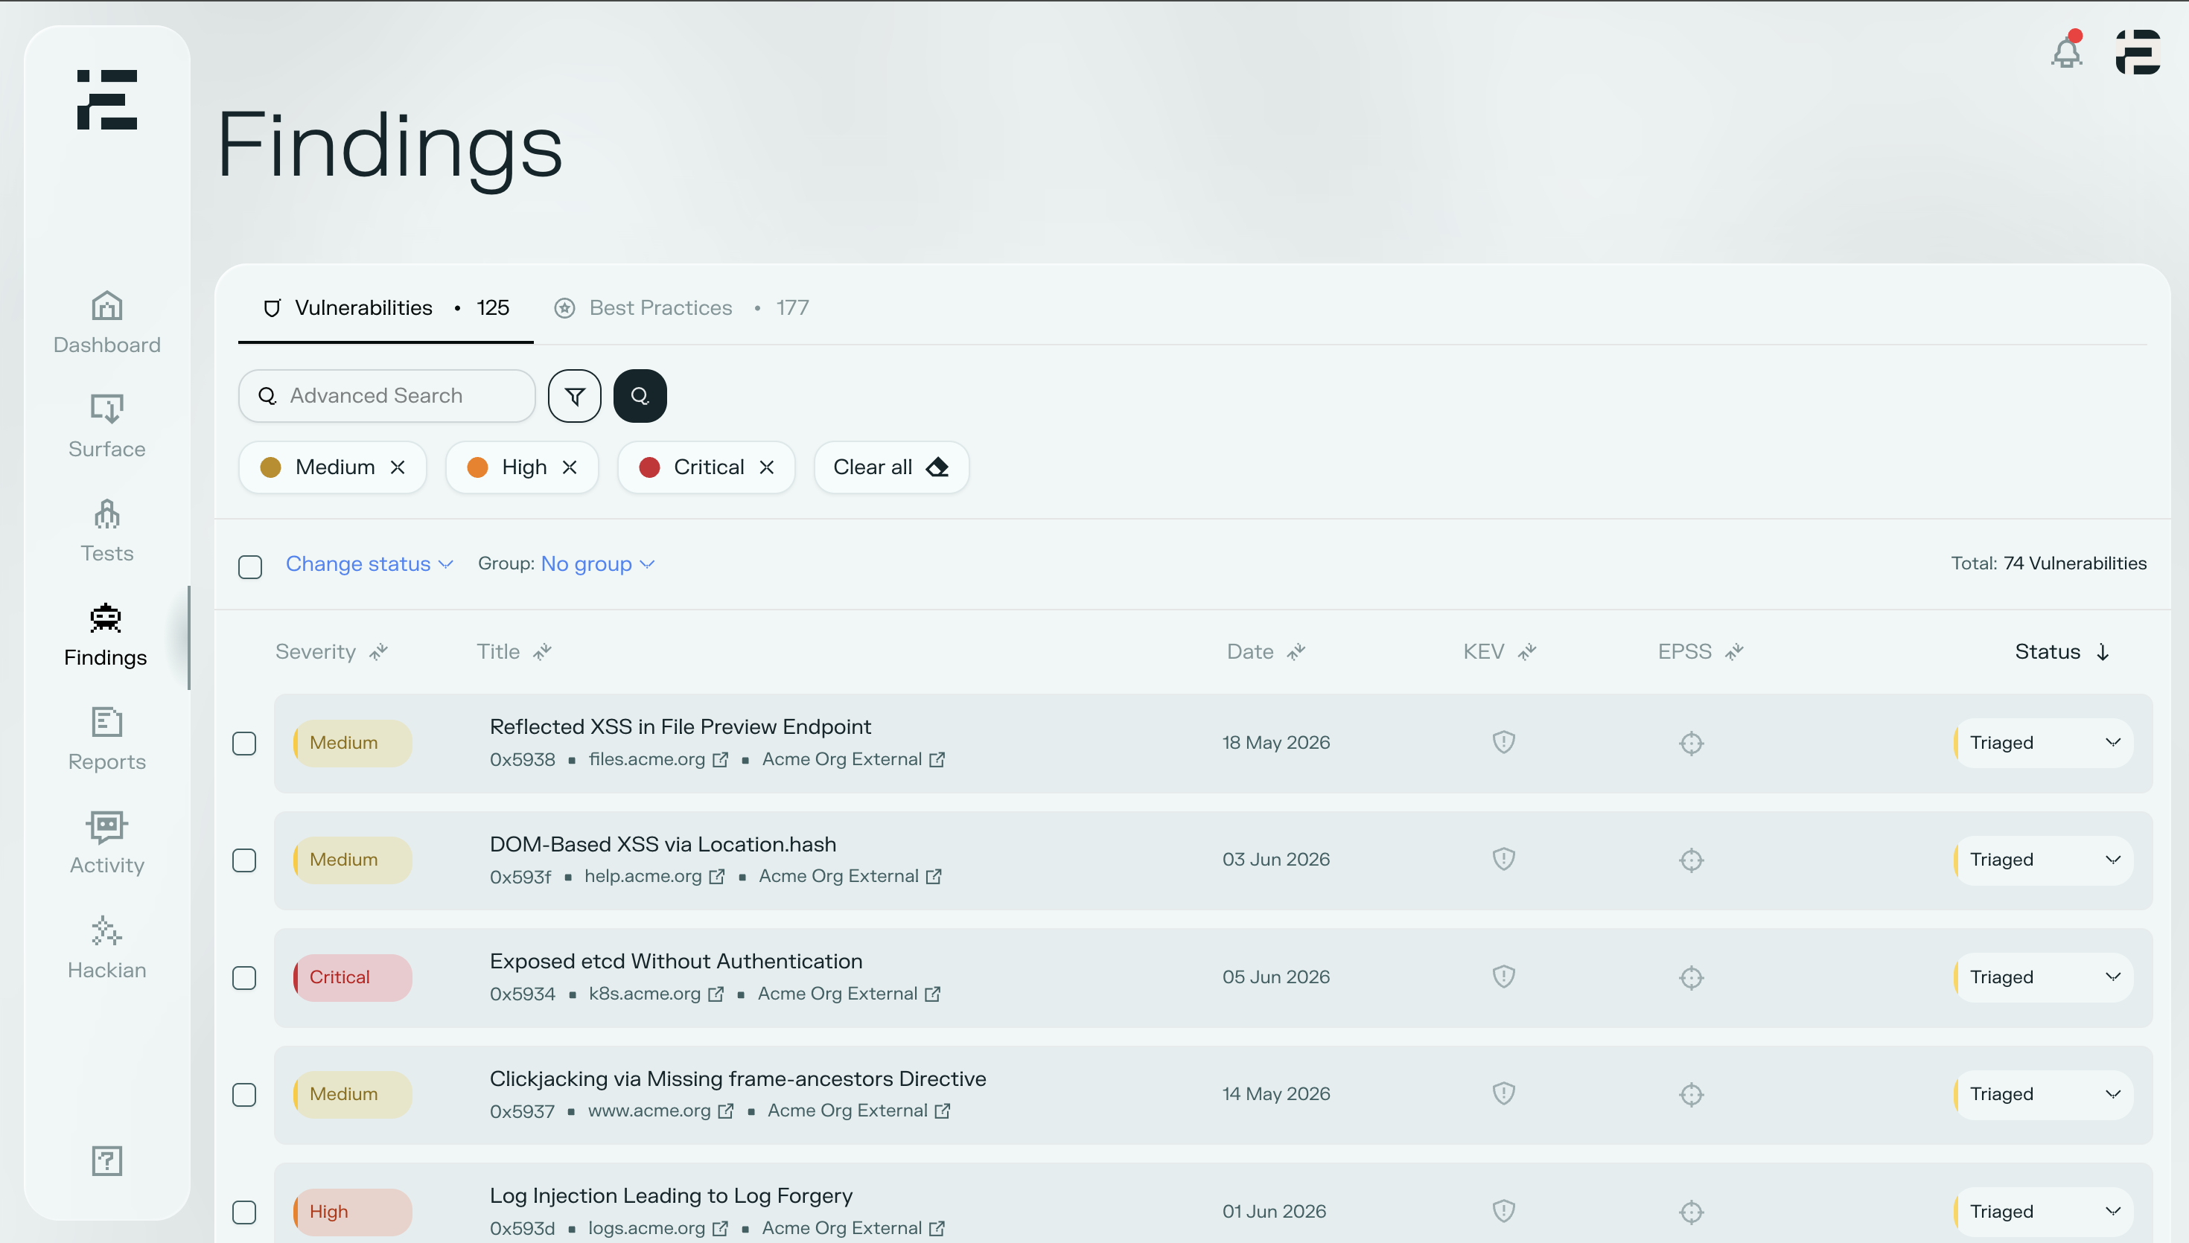The height and width of the screenshot is (1243, 2189).
Task: Open Clickjacking via Missing frame-ancestors Directive
Action: tap(738, 1079)
